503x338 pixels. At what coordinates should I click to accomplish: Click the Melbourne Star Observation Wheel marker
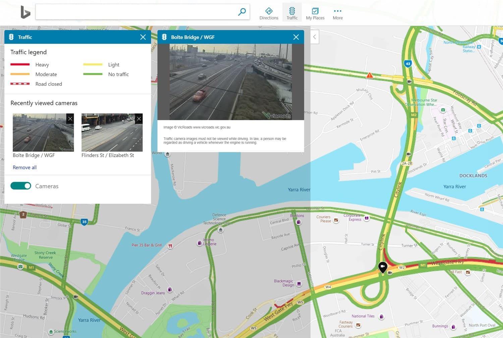(443, 110)
